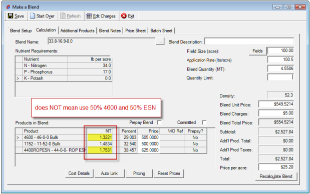The width and height of the screenshot is (310, 194).
Task: Switch to the Price Sheet tab
Action: 135,31
